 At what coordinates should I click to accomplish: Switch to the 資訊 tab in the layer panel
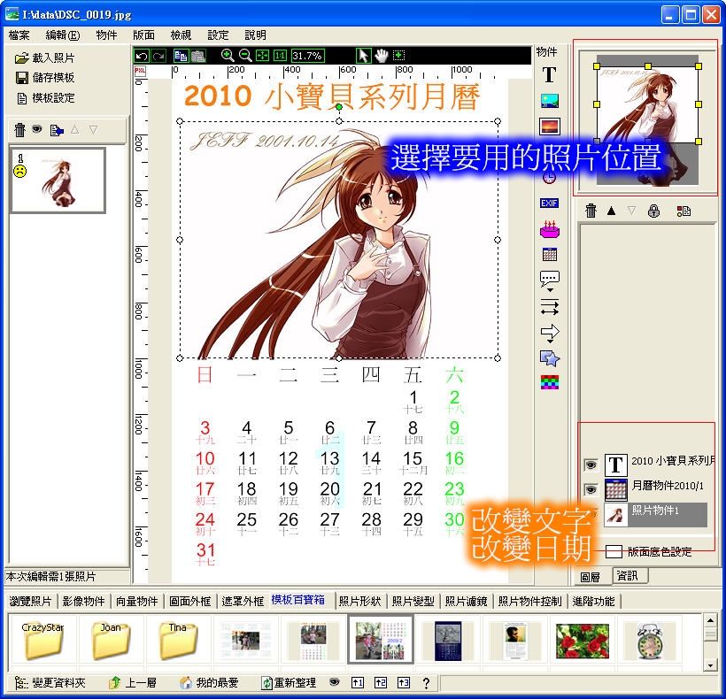click(x=628, y=575)
